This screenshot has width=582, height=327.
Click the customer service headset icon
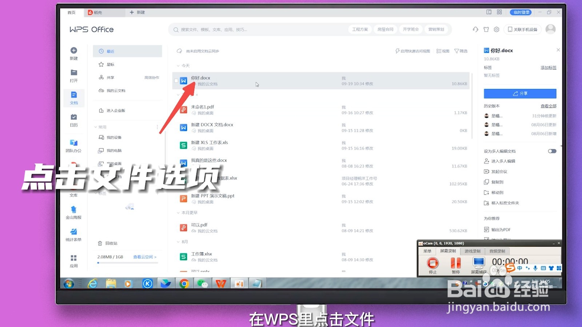pyautogui.click(x=475, y=29)
